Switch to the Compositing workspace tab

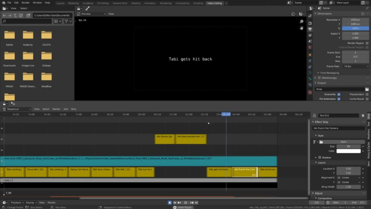pyautogui.click(x=182, y=3)
